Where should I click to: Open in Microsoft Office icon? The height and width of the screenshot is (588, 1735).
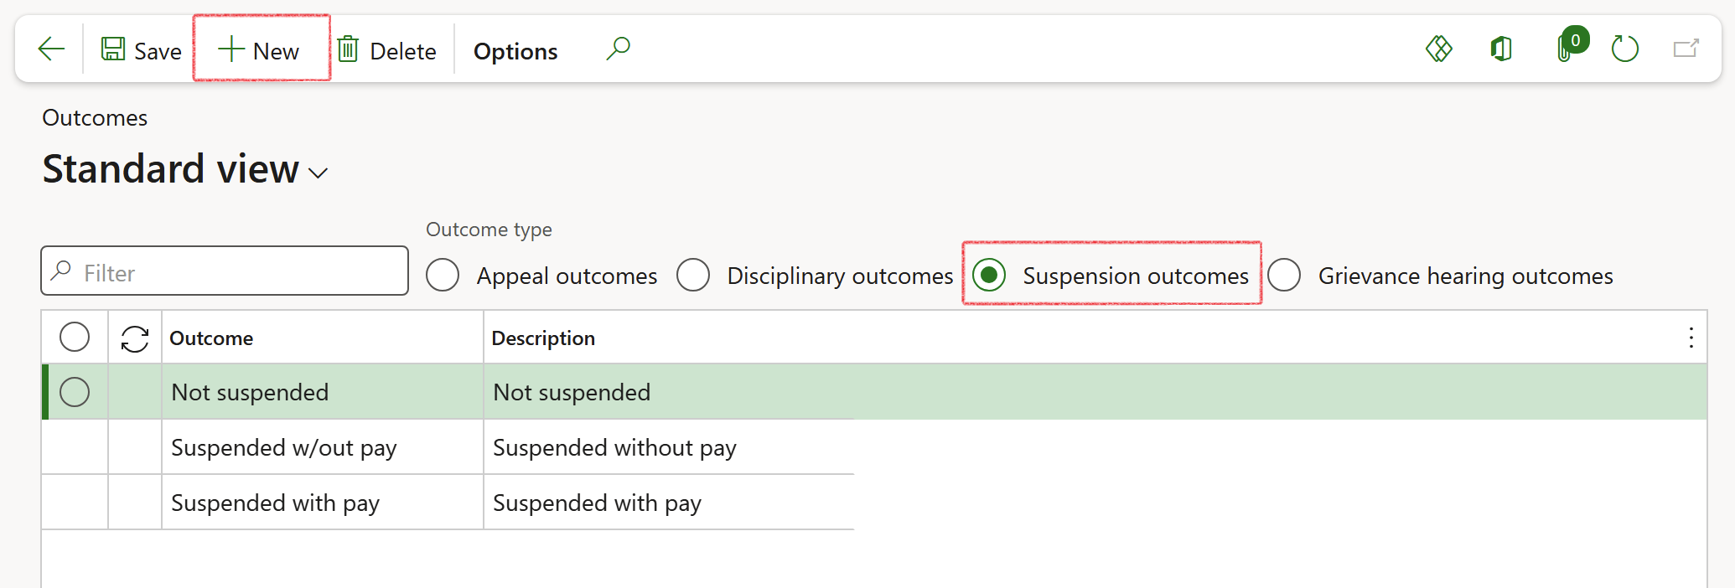[x=1501, y=49]
